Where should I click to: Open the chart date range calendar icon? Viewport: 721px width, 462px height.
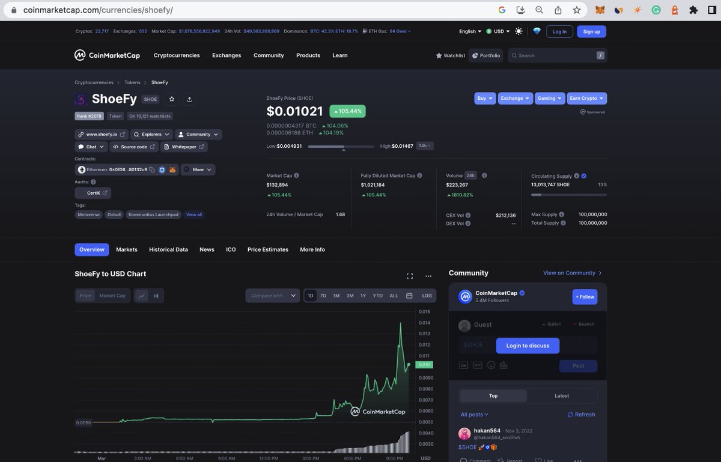[x=409, y=296]
